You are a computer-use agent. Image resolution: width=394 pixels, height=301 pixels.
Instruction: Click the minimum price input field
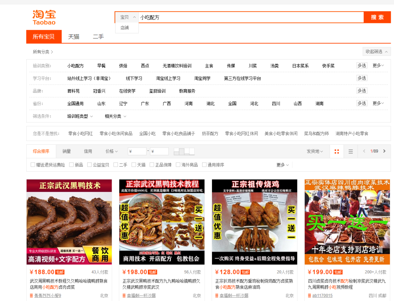tap(137, 151)
